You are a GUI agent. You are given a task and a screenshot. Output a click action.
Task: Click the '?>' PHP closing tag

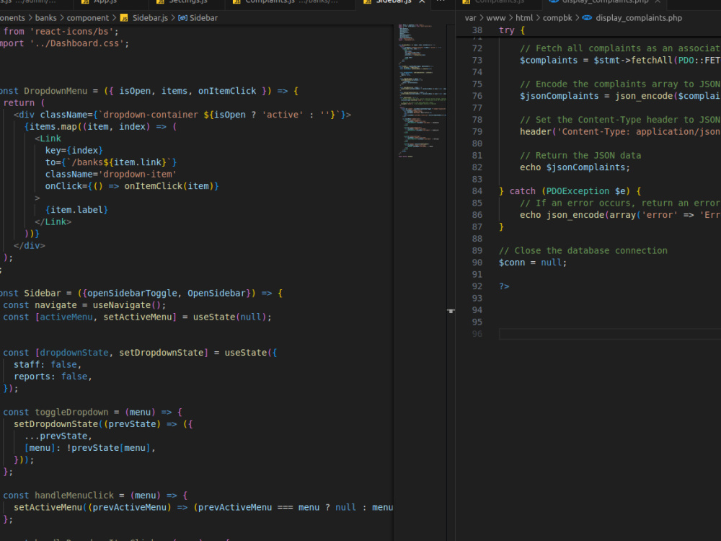504,286
